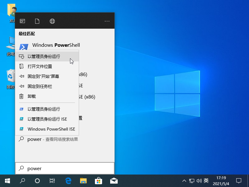Click the documents filter icon in search header

[37, 21]
